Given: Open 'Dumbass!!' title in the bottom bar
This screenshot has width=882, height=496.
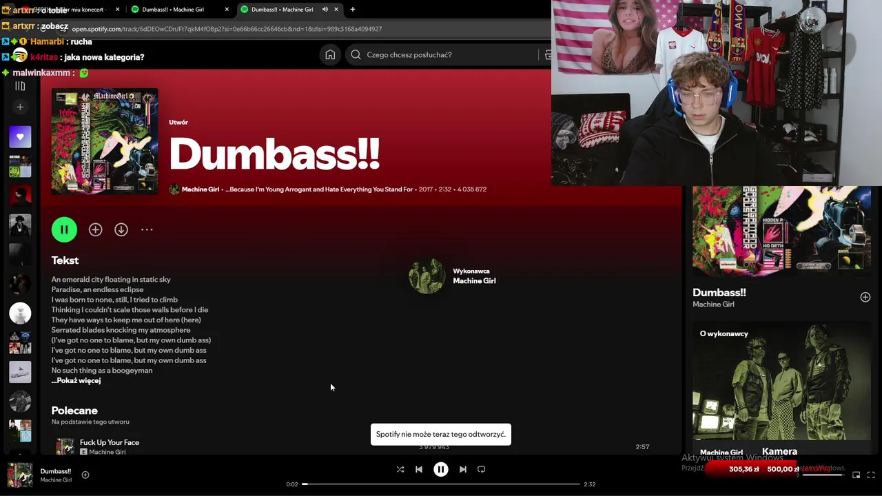Looking at the screenshot, I should pyautogui.click(x=56, y=471).
